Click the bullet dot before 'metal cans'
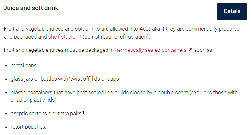This screenshot has height=135, width=252. pyautogui.click(x=6, y=66)
